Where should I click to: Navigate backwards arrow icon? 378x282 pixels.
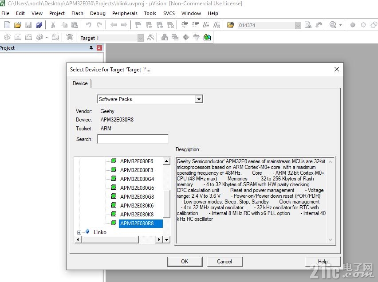114,25
